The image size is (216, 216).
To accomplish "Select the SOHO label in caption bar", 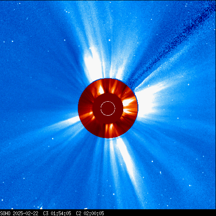I will [x=5, y=213].
